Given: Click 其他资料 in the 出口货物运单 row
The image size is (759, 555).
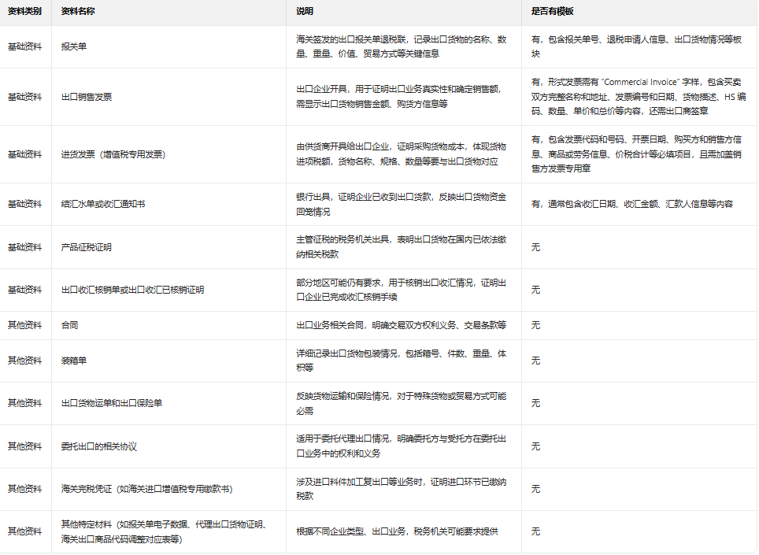Looking at the screenshot, I should pos(24,403).
